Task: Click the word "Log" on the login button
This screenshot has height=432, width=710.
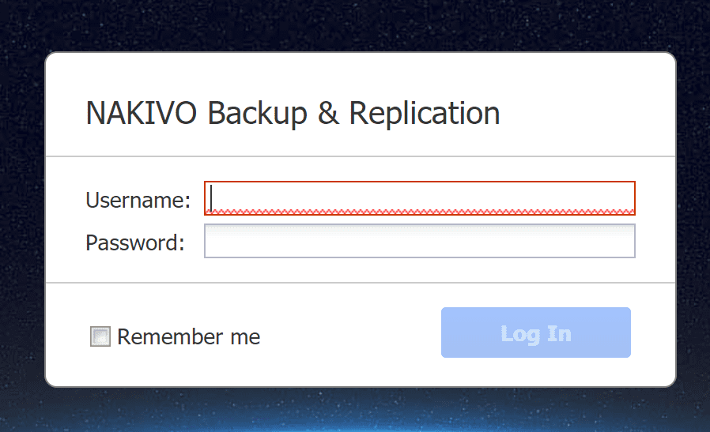Action: (518, 333)
